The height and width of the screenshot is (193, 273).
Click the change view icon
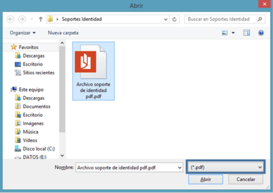225,33
